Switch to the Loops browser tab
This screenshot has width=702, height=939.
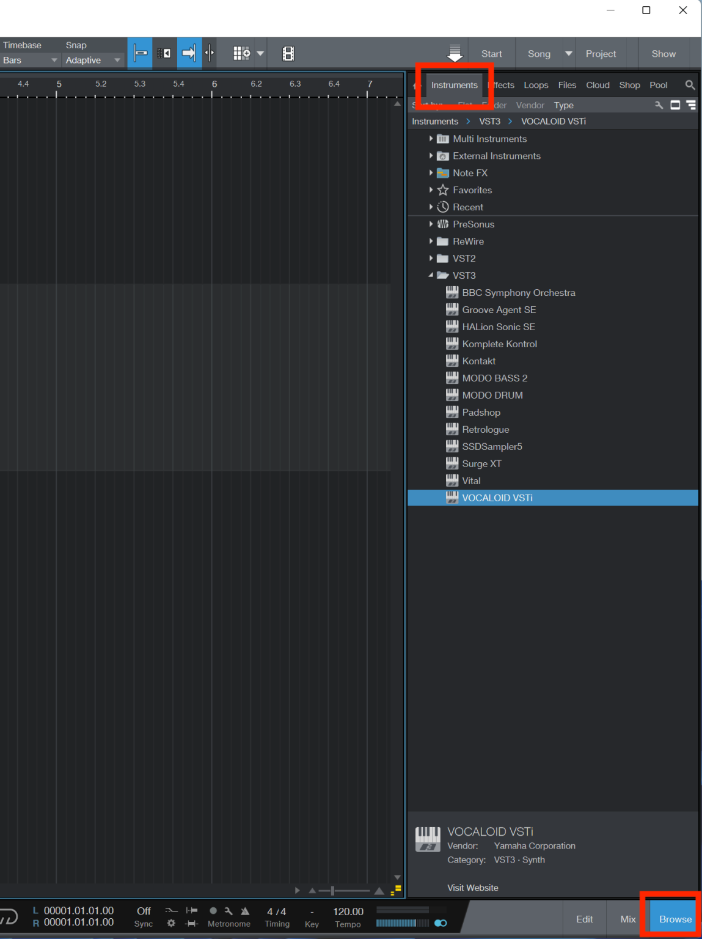(536, 85)
